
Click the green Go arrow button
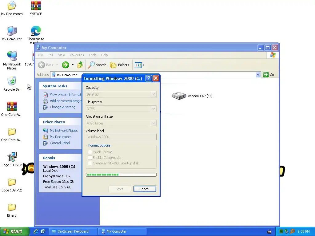pyautogui.click(x=266, y=75)
